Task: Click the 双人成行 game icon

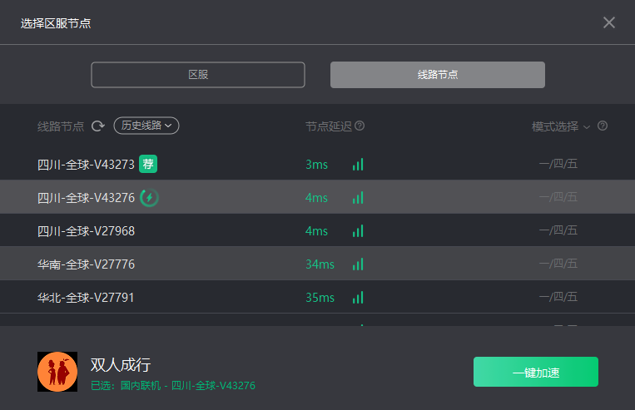Action: 57,372
